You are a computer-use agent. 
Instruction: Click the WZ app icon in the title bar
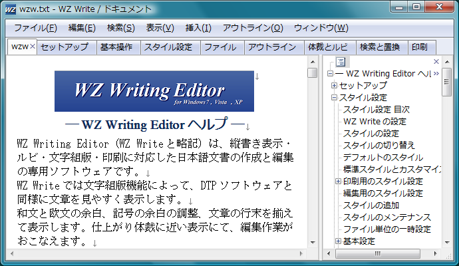(x=11, y=9)
